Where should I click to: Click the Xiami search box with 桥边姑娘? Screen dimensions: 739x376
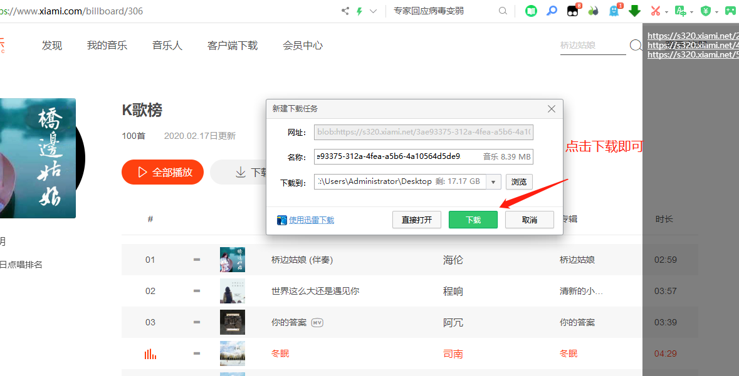(x=593, y=46)
